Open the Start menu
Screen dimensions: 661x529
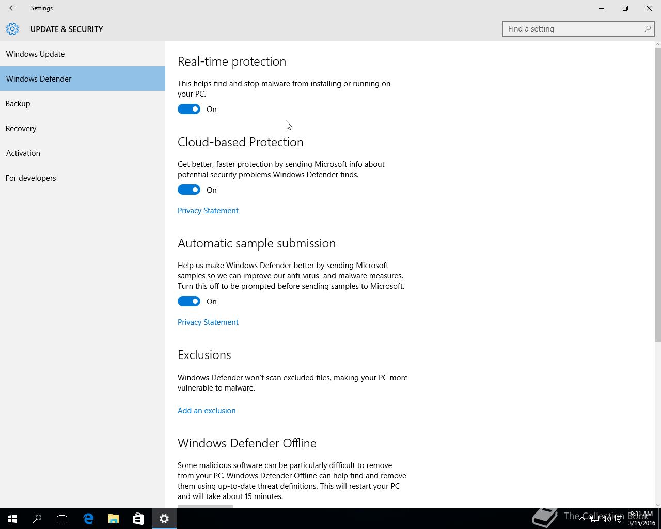(12, 519)
